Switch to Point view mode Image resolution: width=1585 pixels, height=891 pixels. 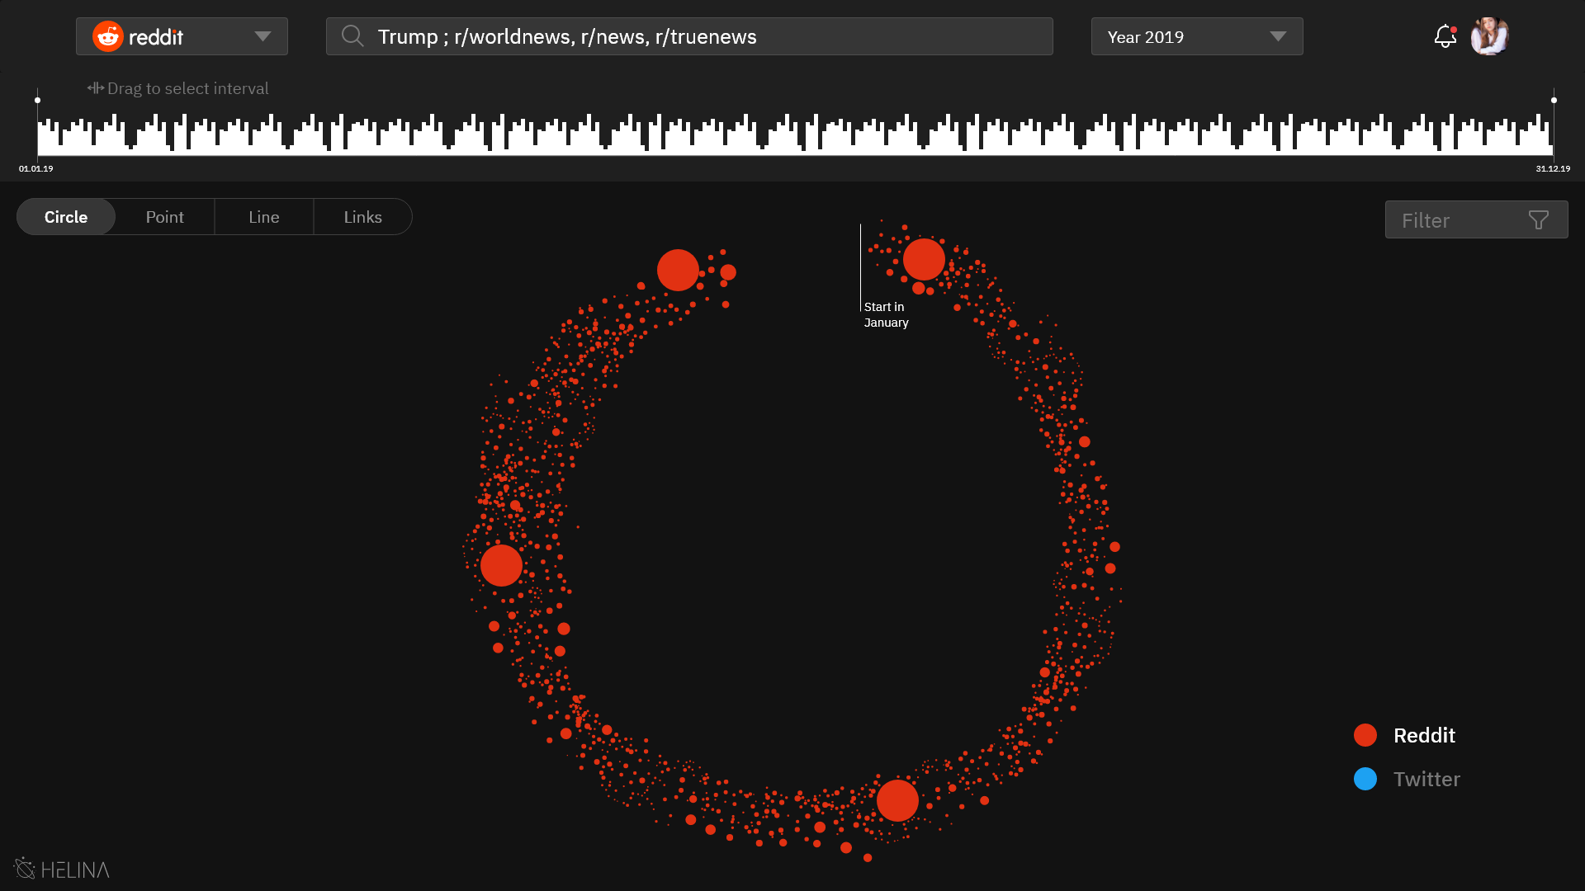[x=164, y=216]
